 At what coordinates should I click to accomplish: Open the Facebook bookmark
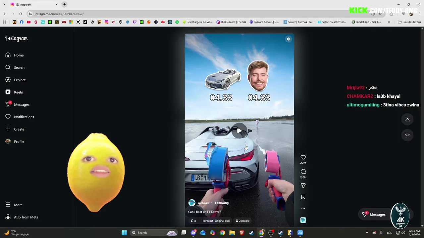tap(22, 22)
